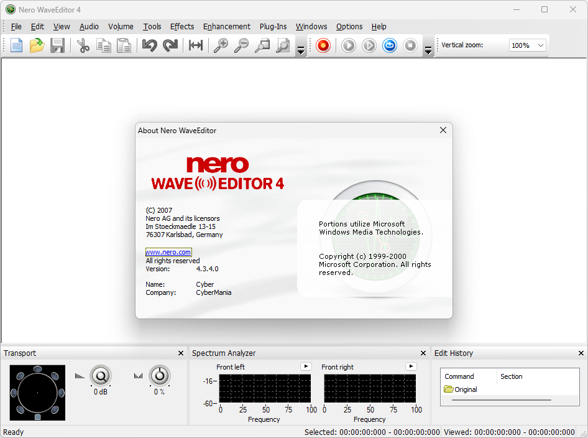Open the Edit menu

click(x=37, y=27)
